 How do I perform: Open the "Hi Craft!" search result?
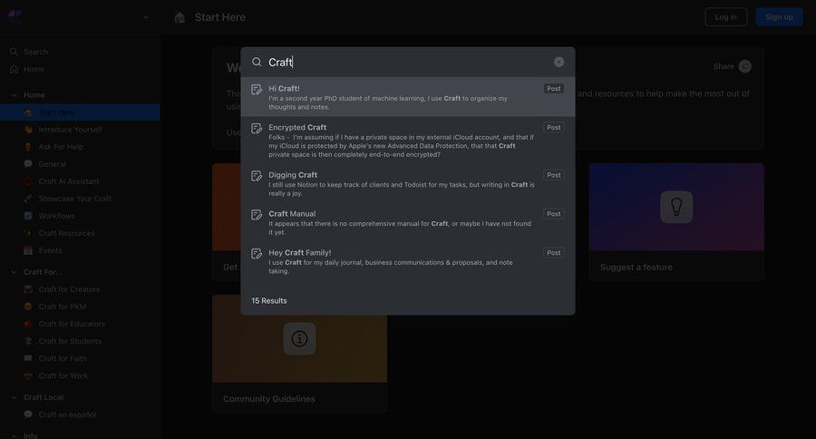click(x=407, y=97)
